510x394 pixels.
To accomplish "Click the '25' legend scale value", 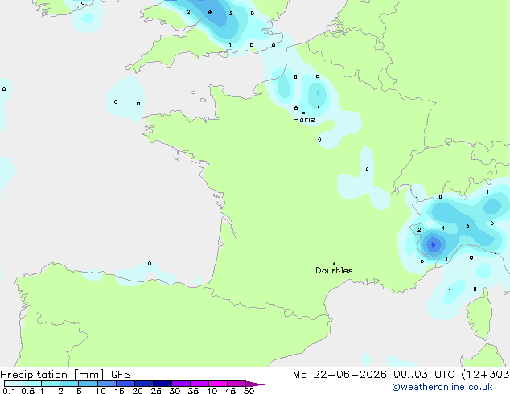I will (x=156, y=391).
